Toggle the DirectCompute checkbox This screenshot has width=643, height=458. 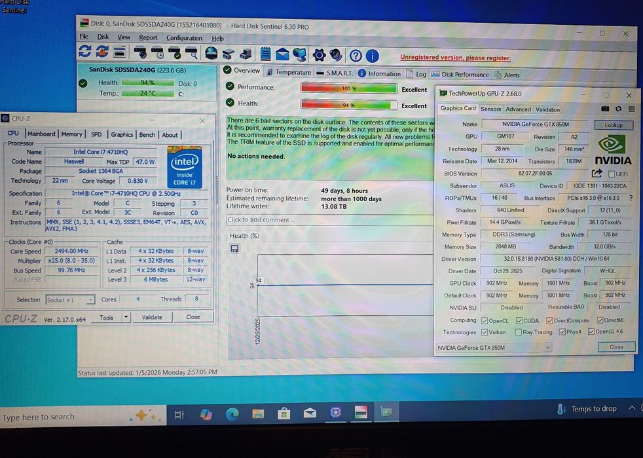(549, 320)
